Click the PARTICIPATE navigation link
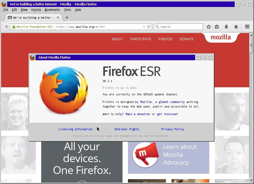The image size is (254, 184). tap(141, 39)
